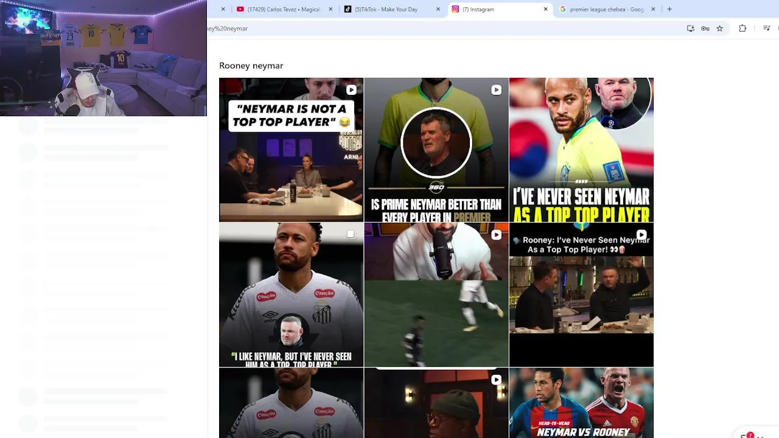The image size is (779, 438).
Task: Close the Carlos Tevez YouTube tab
Action: [330, 9]
